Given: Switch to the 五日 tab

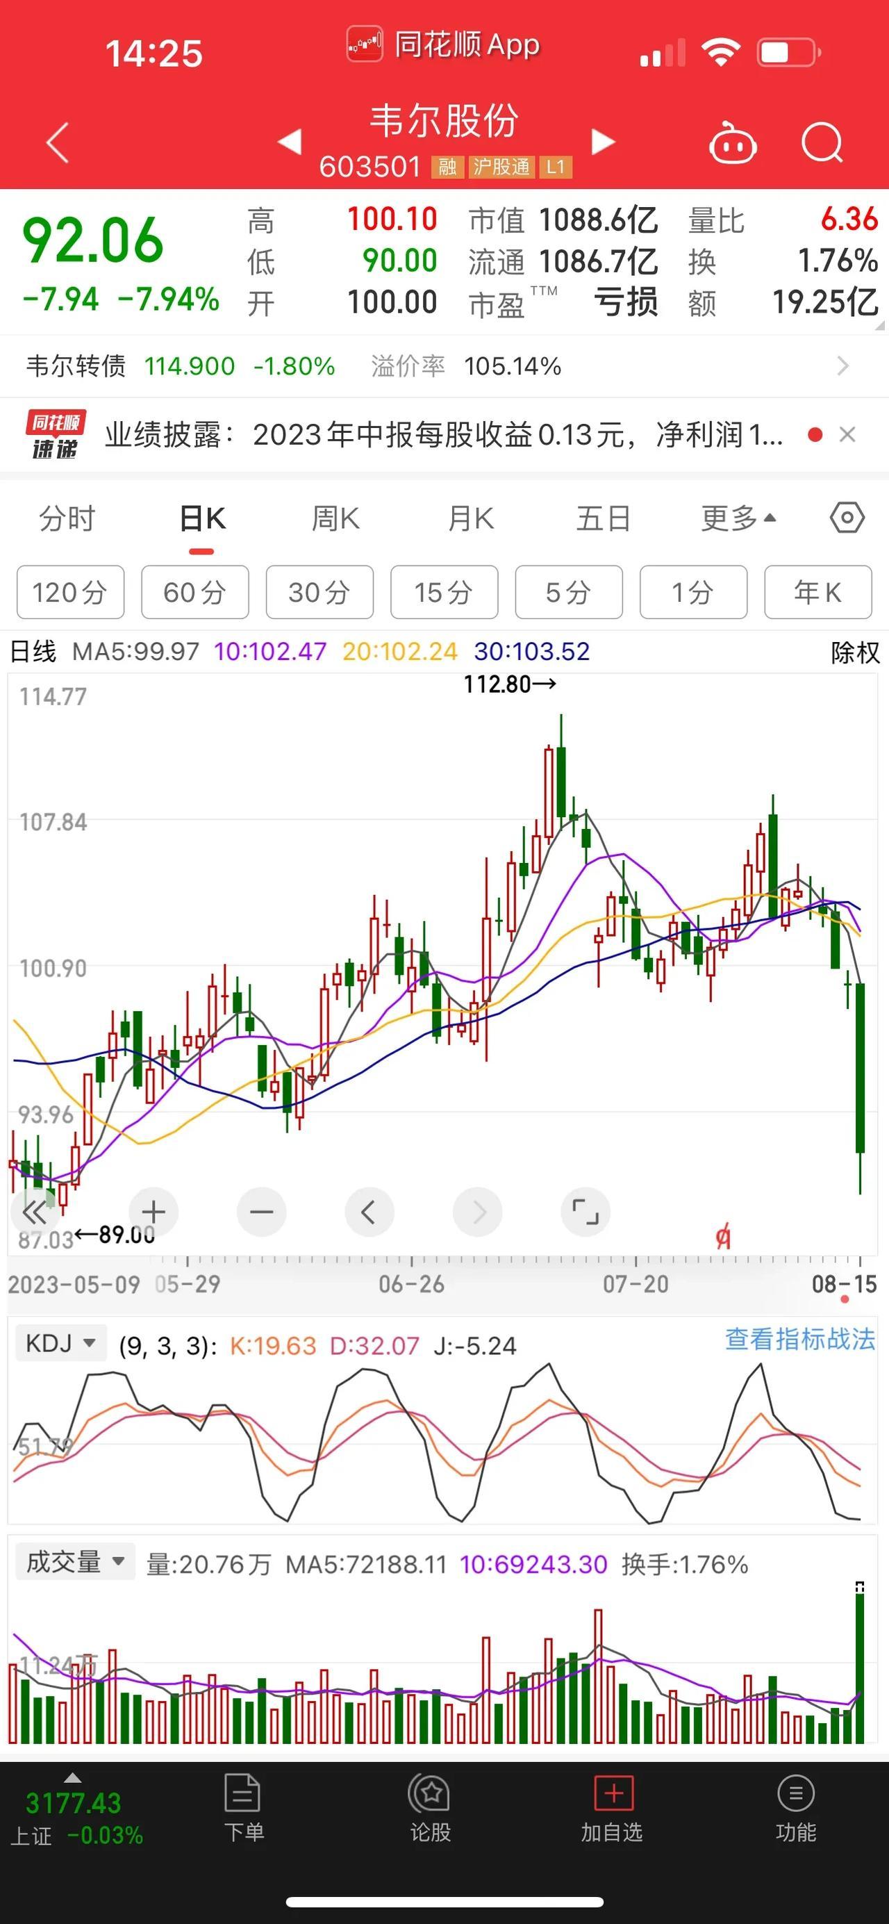Looking at the screenshot, I should (603, 518).
